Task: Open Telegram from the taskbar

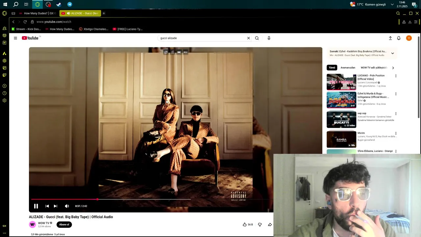Action: tap(70, 4)
